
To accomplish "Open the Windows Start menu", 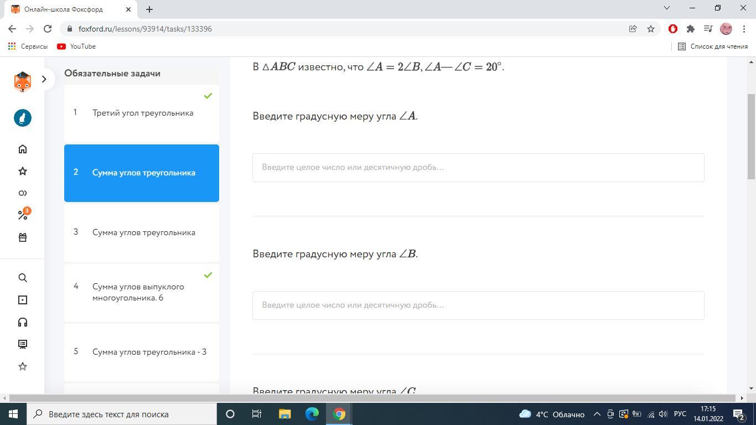I will click(x=13, y=414).
